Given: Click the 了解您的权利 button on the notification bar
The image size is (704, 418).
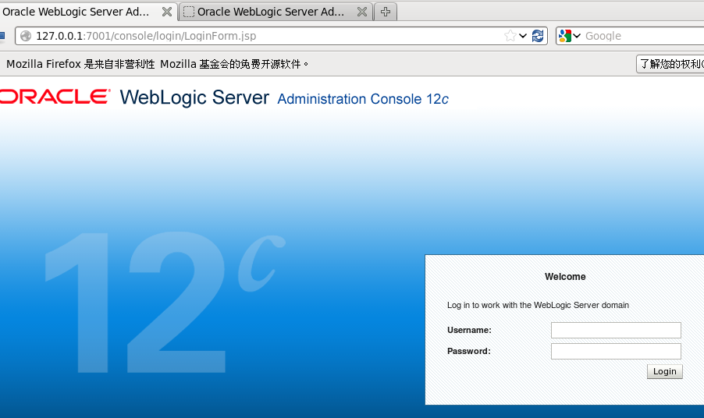Looking at the screenshot, I should [670, 64].
